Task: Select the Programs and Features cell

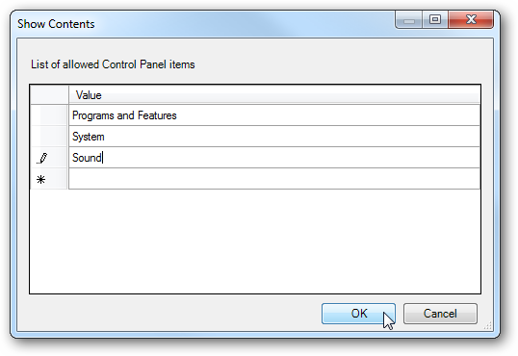Action: point(274,115)
